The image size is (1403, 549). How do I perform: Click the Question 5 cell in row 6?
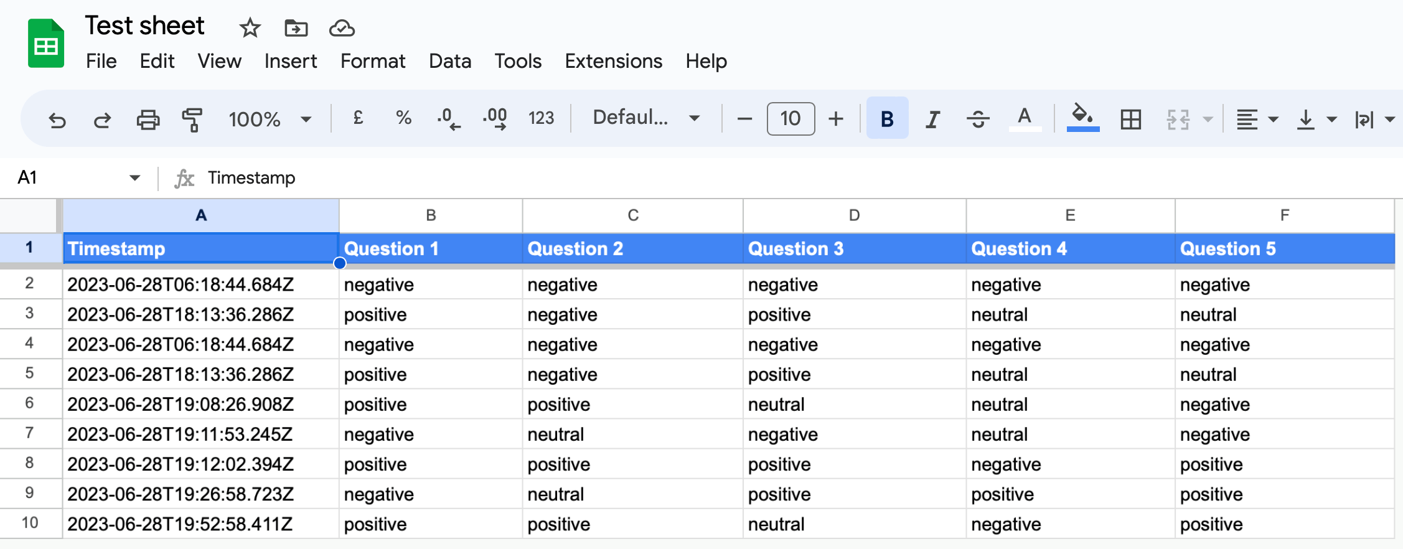click(1285, 404)
